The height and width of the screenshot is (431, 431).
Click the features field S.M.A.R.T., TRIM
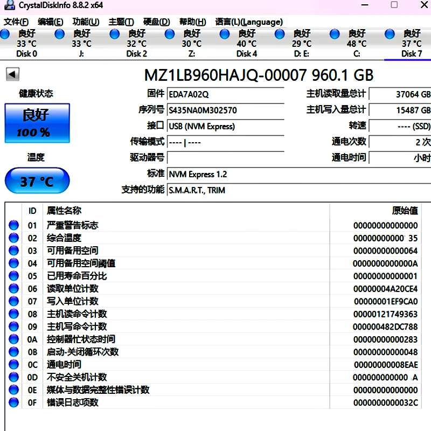(x=299, y=190)
